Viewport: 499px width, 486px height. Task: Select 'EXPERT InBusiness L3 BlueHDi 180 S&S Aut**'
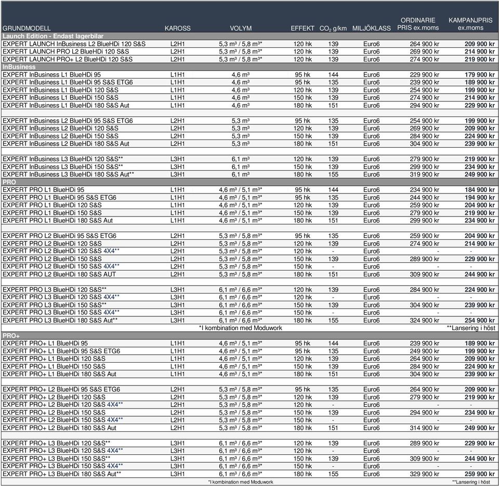[x=69, y=174]
